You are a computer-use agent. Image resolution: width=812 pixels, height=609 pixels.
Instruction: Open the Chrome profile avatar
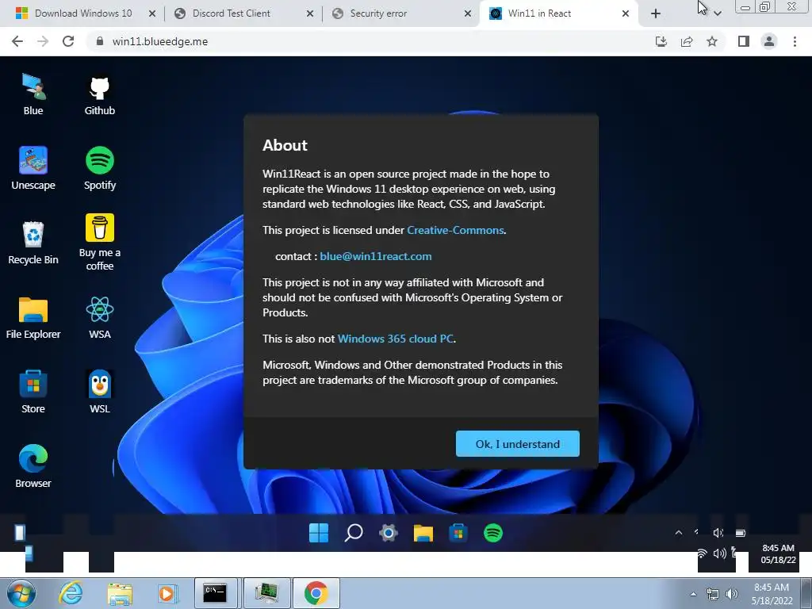coord(769,41)
